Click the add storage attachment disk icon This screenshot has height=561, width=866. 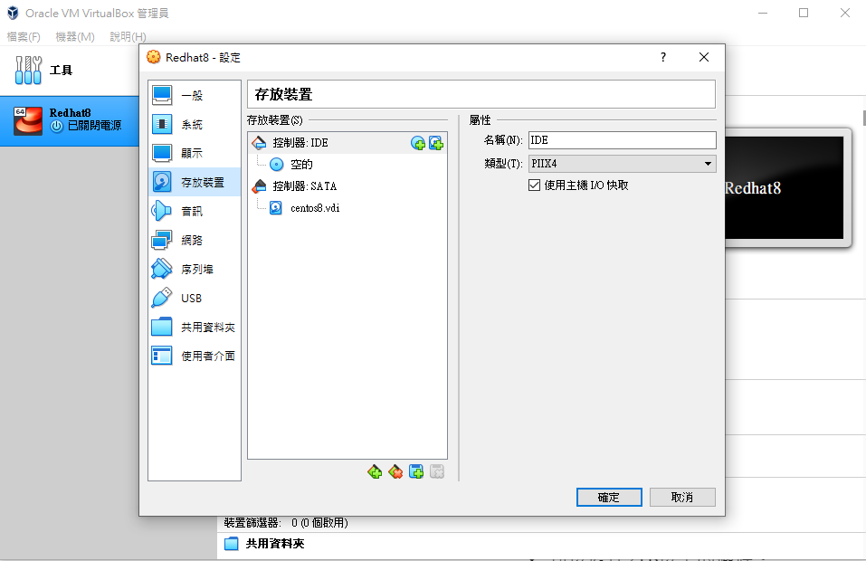(x=416, y=471)
